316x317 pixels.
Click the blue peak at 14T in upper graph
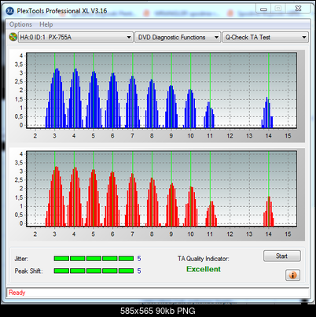point(267,112)
